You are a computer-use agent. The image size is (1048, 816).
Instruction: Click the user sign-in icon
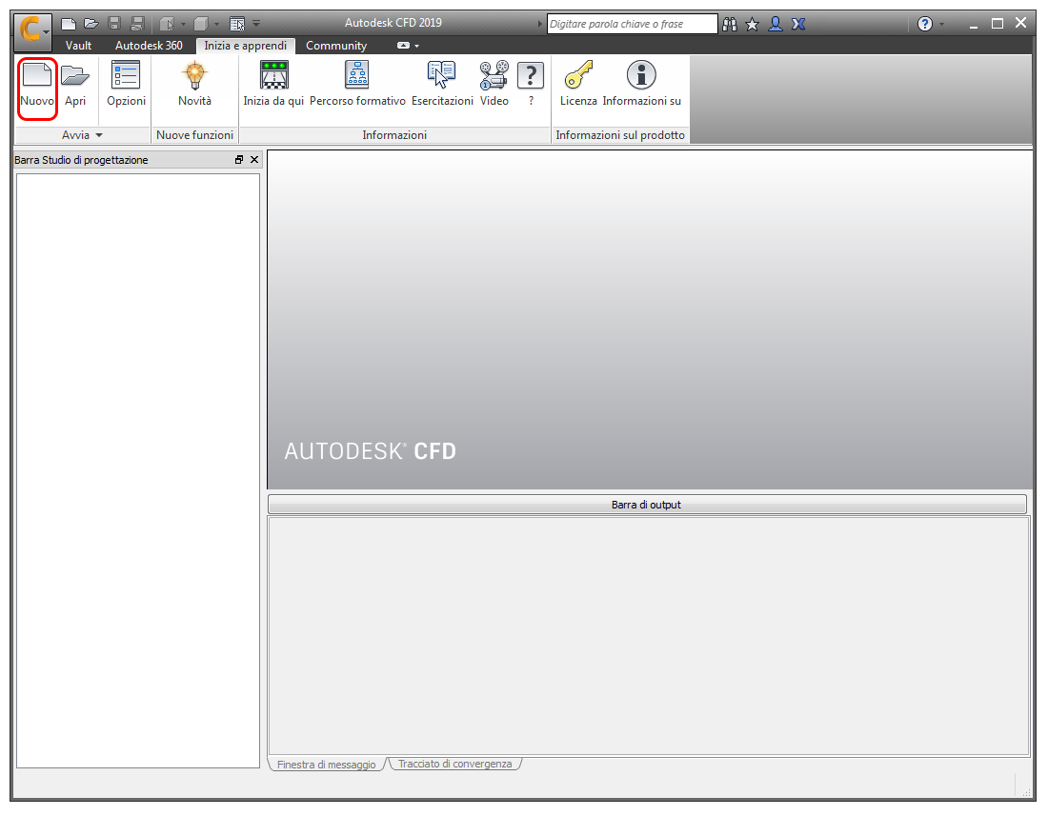point(776,24)
